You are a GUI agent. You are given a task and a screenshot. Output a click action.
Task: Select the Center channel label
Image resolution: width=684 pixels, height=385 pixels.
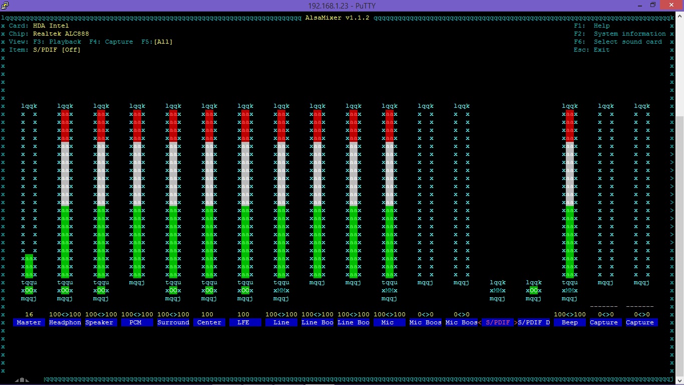point(209,322)
